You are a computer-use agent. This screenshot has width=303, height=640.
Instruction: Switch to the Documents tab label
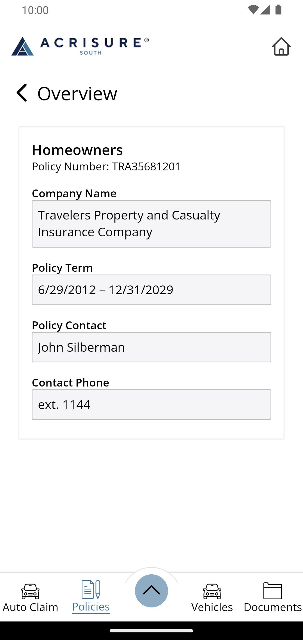pos(272,607)
